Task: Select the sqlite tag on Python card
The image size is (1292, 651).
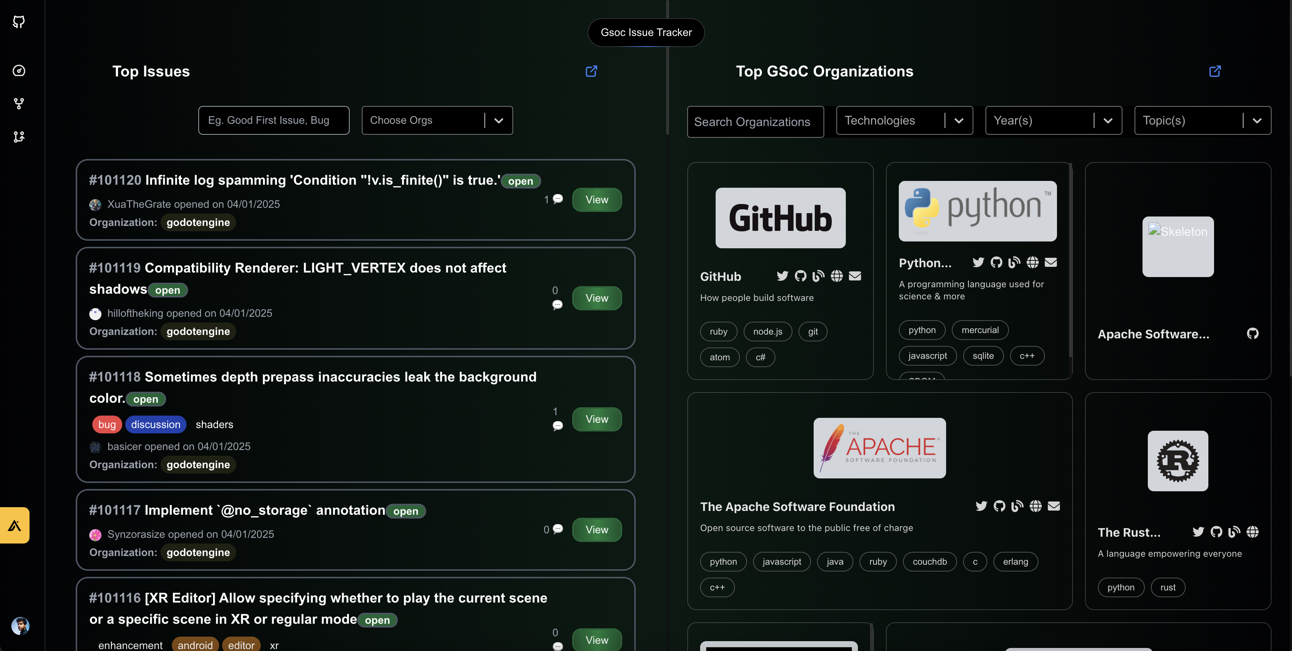Action: tap(983, 356)
